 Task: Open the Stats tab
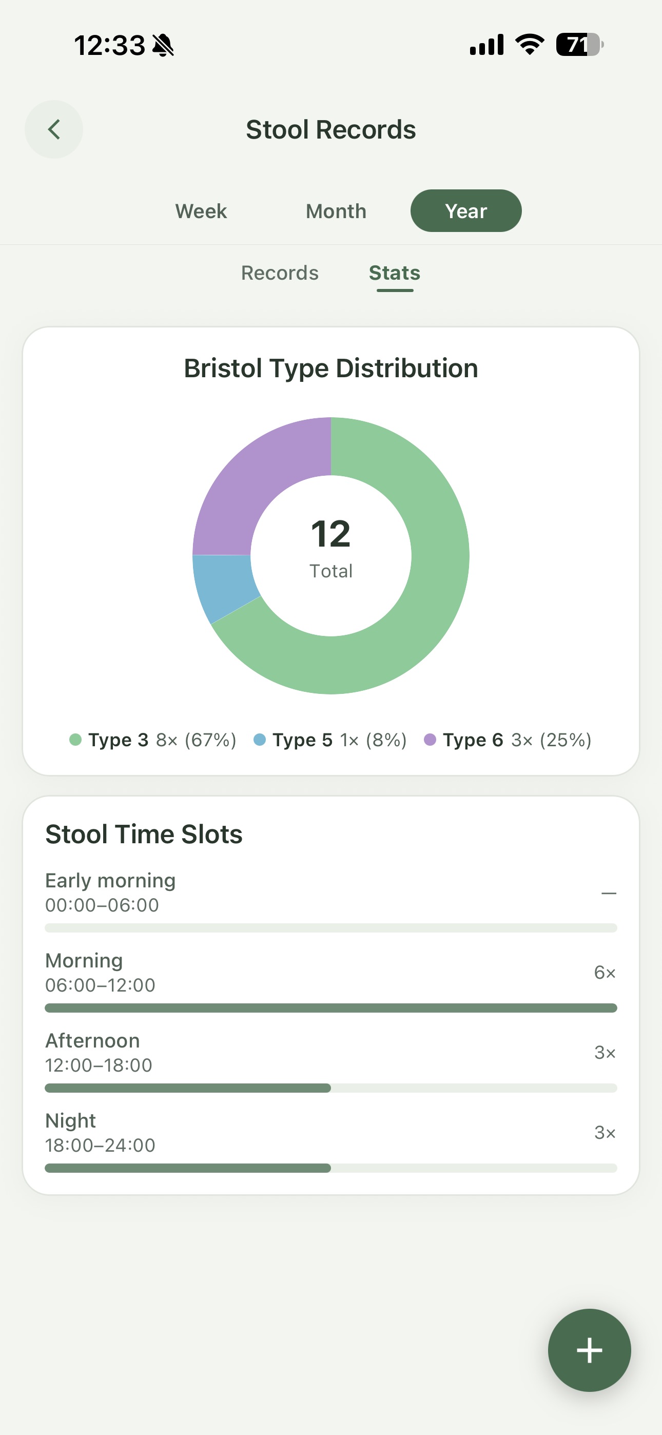pyautogui.click(x=395, y=273)
